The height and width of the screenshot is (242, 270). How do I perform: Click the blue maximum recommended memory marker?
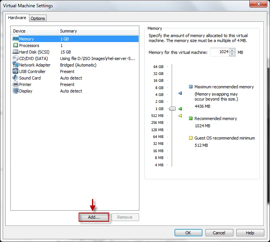180,93
